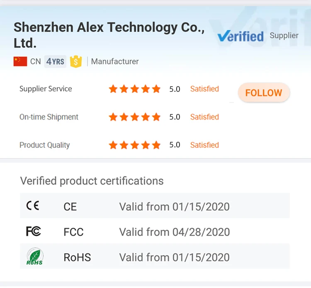Click the CE certification mark icon
The height and width of the screenshot is (288, 311).
(33, 206)
